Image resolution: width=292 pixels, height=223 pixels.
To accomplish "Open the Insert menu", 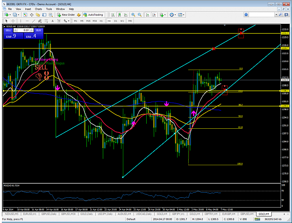I will (x=28, y=9).
